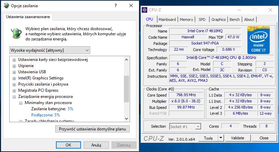Screen dimensions: 279x152
Task: Click the Intel Core i7 inside logo
Action: click(258, 40)
